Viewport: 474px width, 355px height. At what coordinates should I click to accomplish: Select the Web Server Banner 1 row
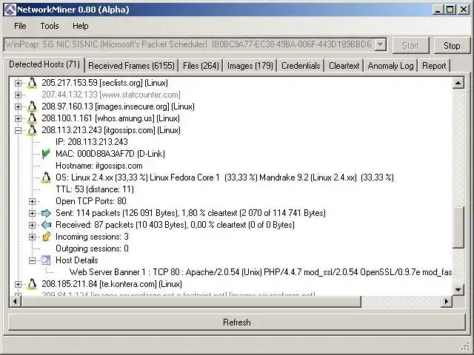tap(261, 272)
